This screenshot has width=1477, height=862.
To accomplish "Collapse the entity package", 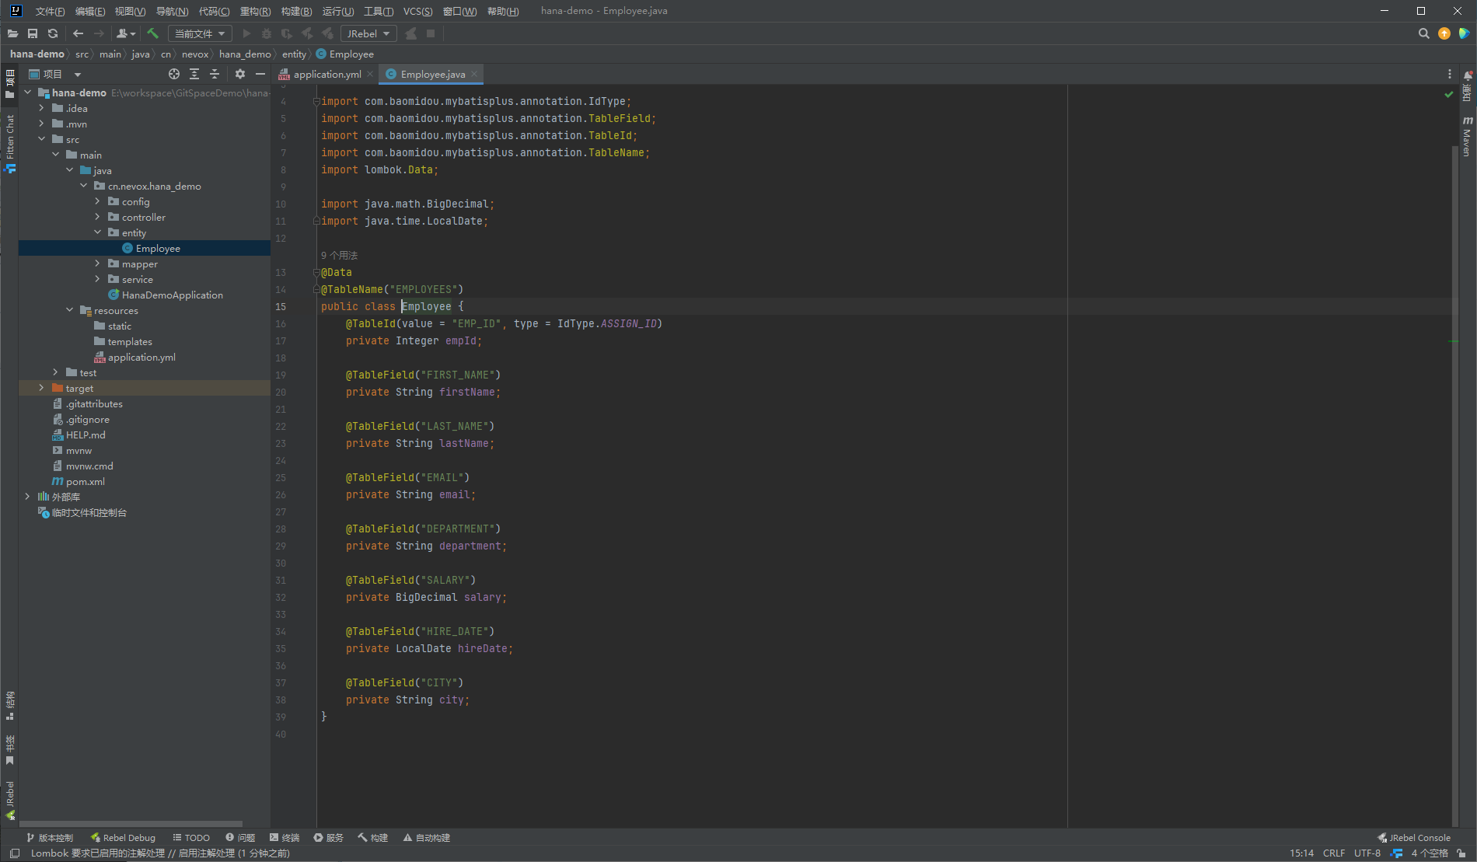I will [x=97, y=232].
